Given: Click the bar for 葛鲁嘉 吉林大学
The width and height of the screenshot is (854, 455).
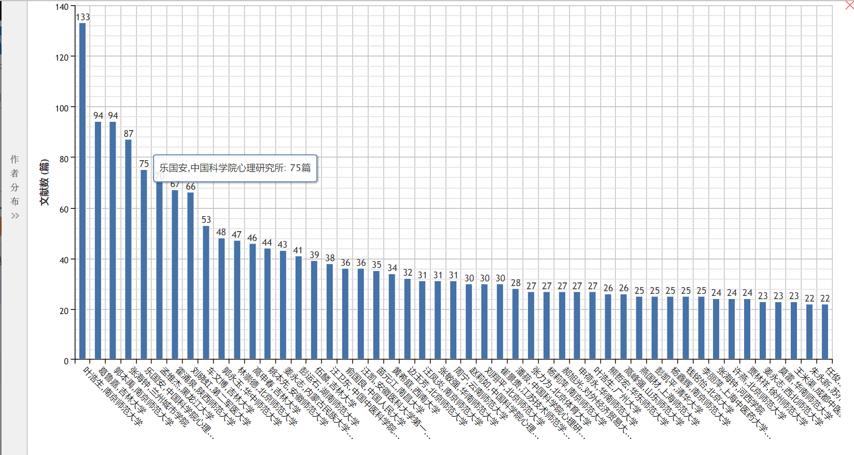Looking at the screenshot, I should coord(98,240).
